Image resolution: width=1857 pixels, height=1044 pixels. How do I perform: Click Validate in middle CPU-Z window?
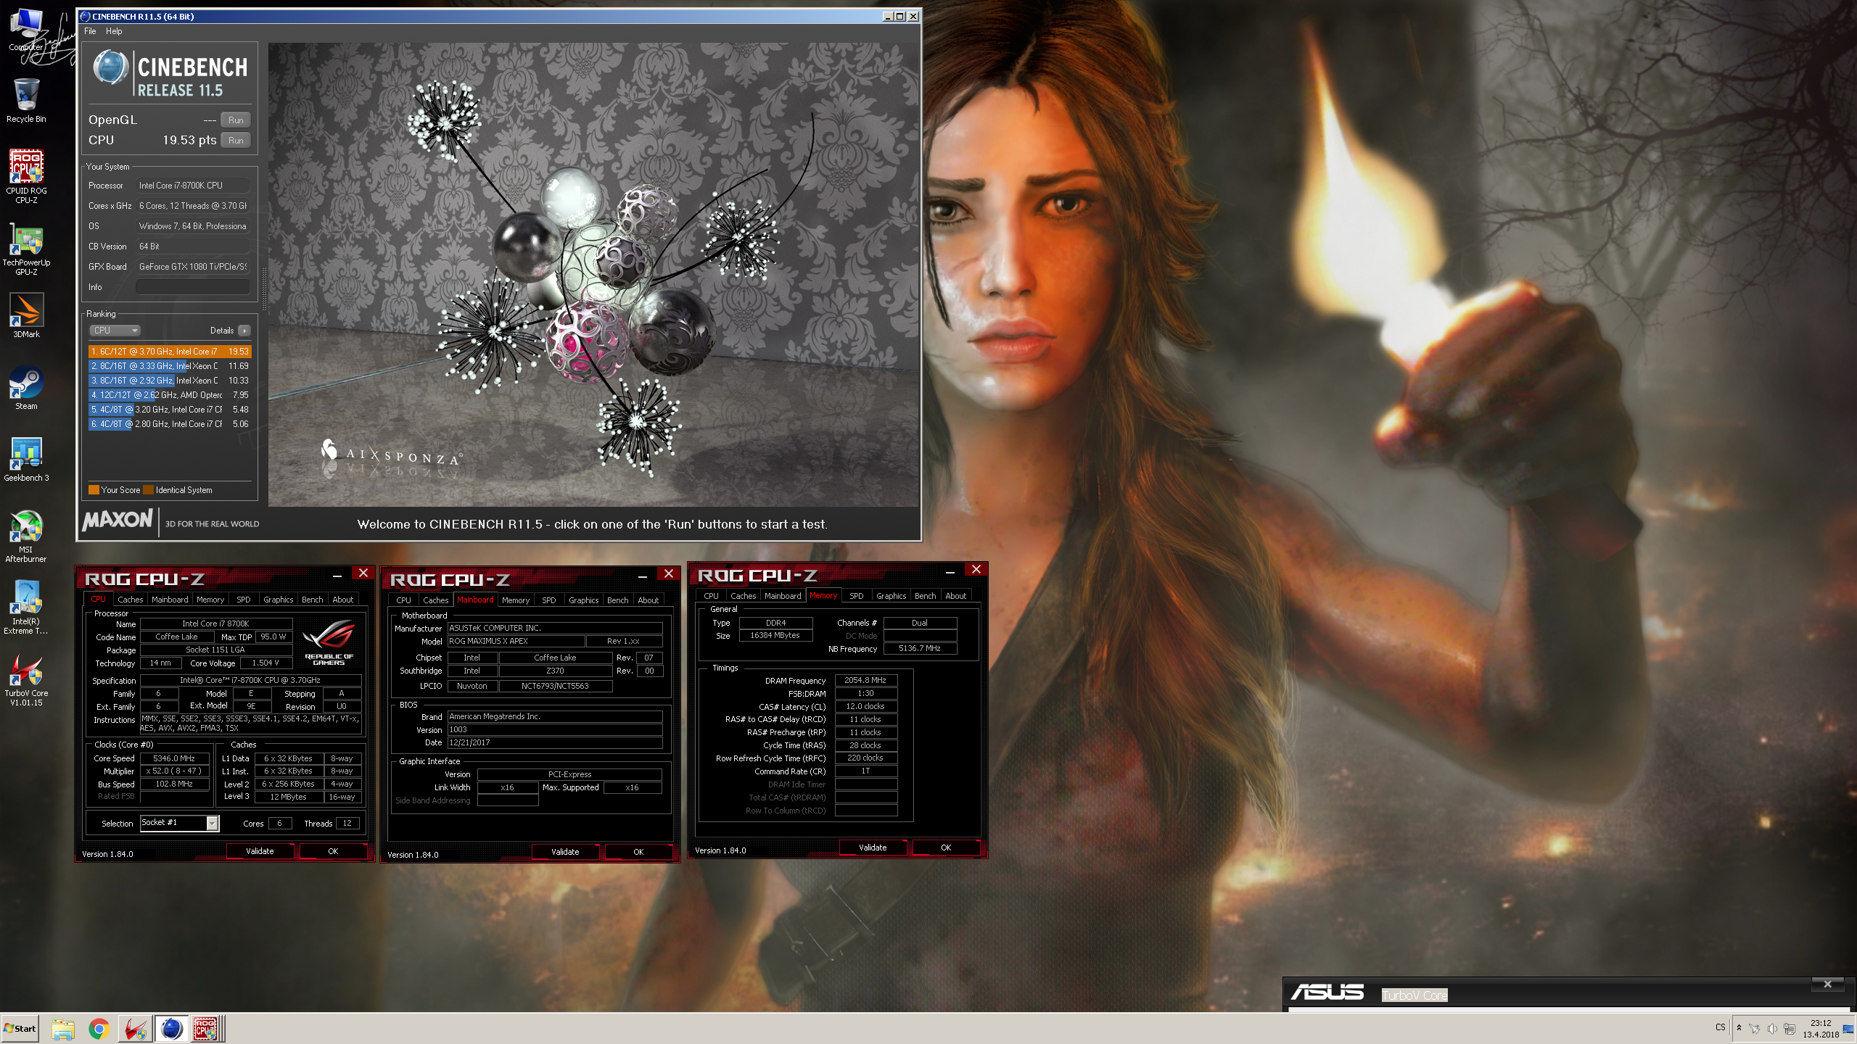pyautogui.click(x=565, y=852)
